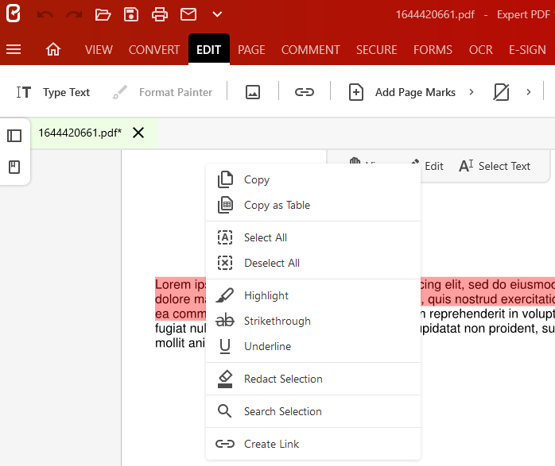Expand the quick access toolbar dropdown
Viewport: 555px width, 466px height.
click(x=217, y=14)
